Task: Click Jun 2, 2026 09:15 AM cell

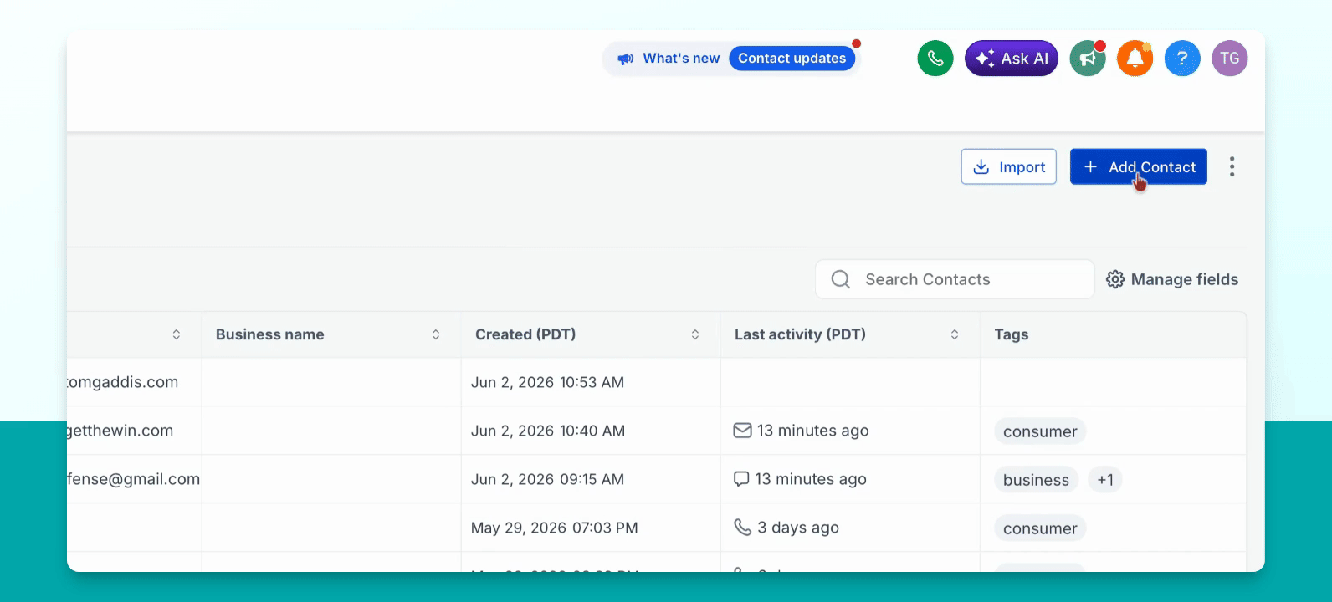Action: (591, 479)
